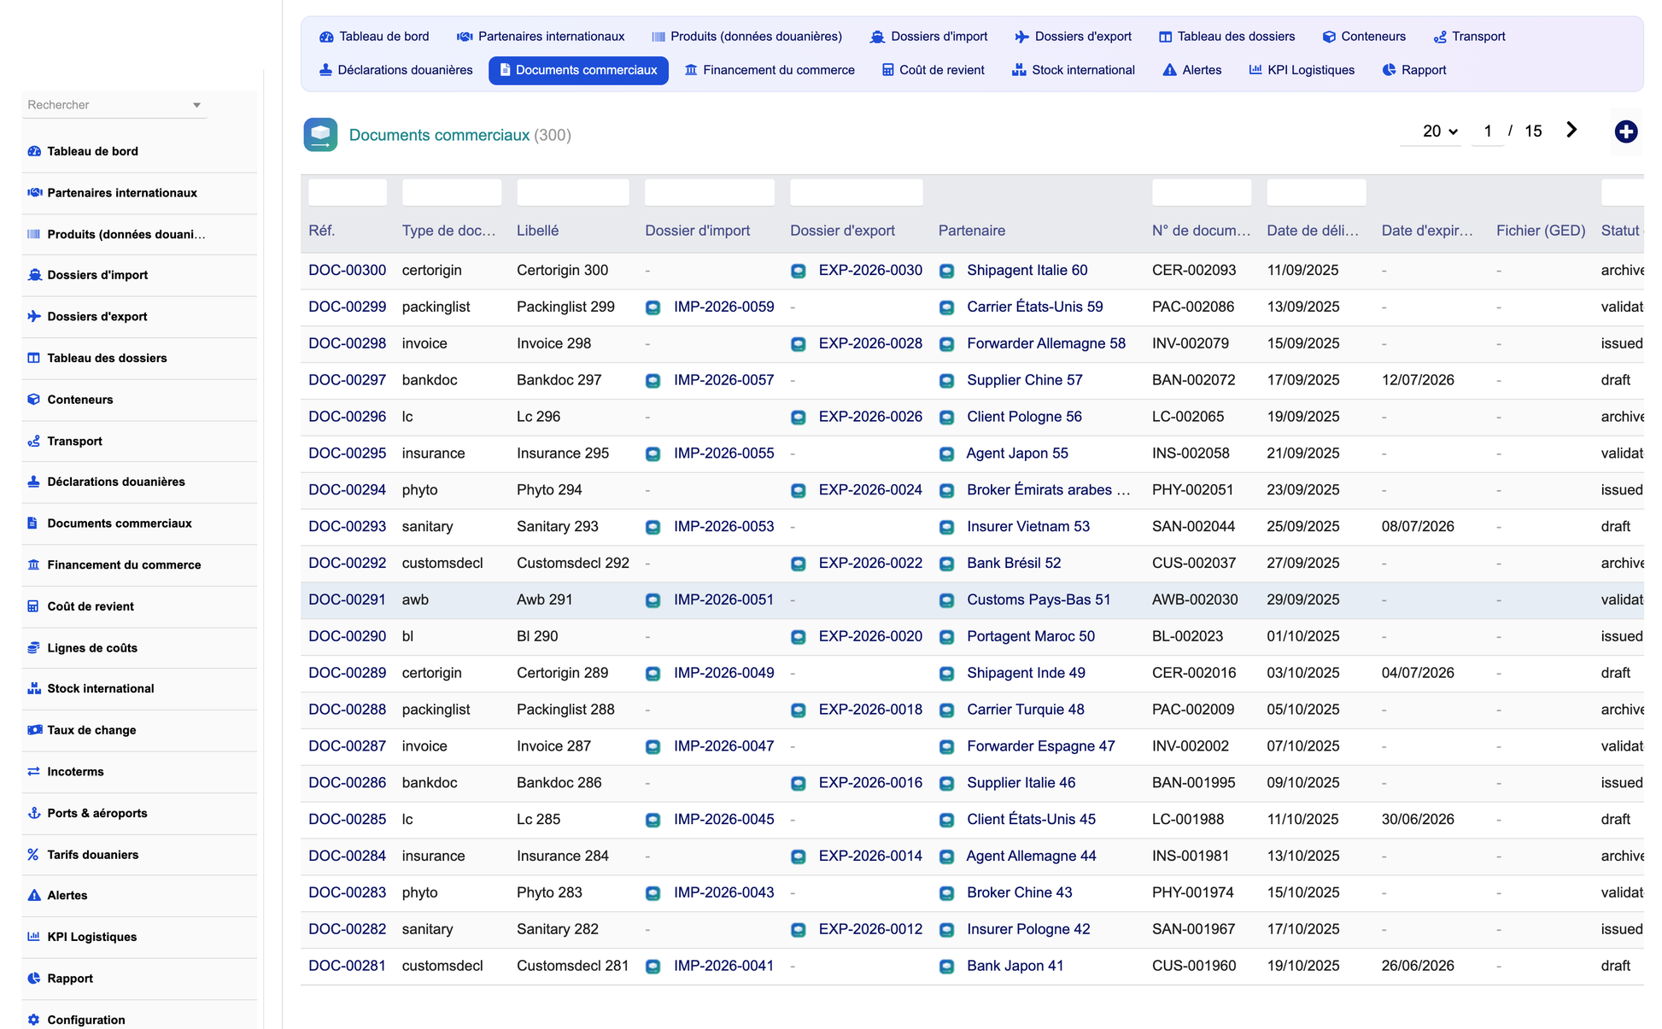
Task: Open partner Forwarder Espagne 47
Action: (1040, 746)
